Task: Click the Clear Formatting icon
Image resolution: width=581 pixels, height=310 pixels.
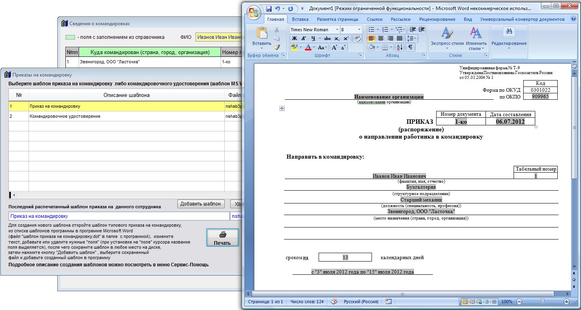Action: pos(358,38)
